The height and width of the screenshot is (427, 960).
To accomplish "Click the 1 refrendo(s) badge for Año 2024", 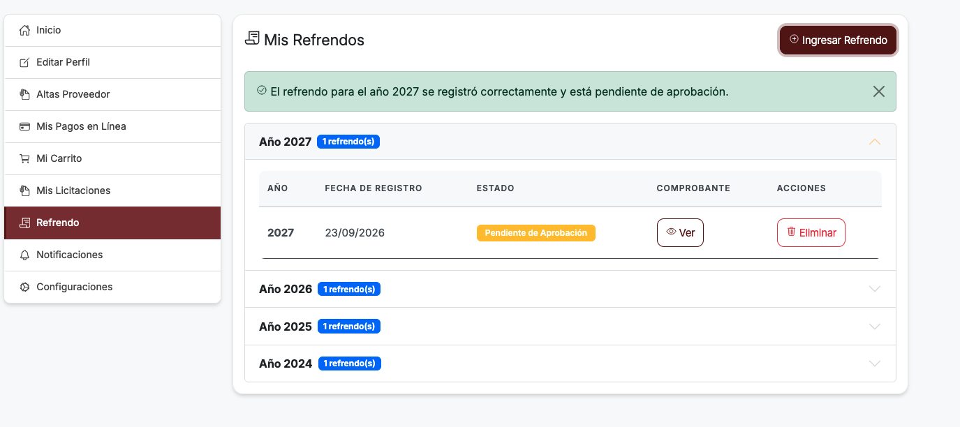I will (349, 364).
